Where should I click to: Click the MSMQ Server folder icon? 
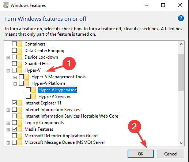[20, 142]
